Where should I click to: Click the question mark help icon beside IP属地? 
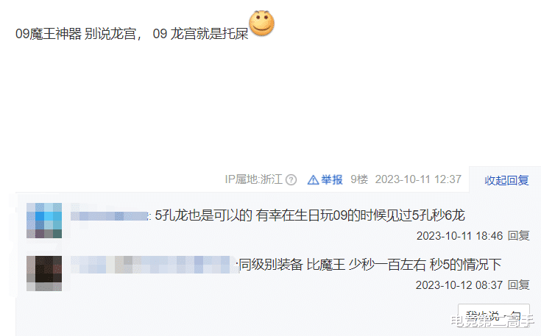click(291, 180)
